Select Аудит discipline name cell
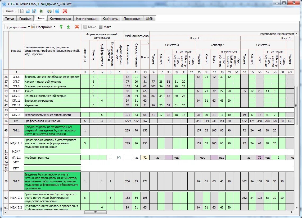Screen dimensions: 302x218 point(52,91)
